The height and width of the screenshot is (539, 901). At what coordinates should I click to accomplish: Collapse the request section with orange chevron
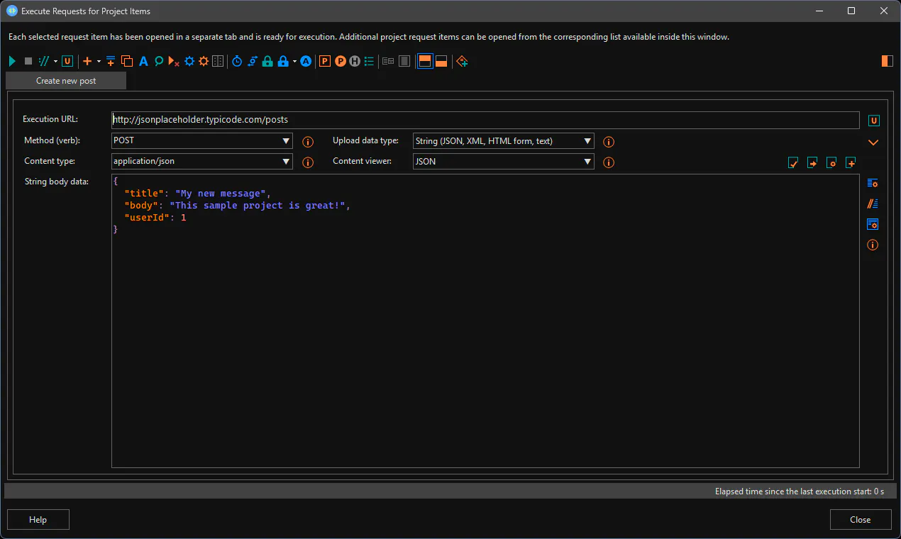873,143
